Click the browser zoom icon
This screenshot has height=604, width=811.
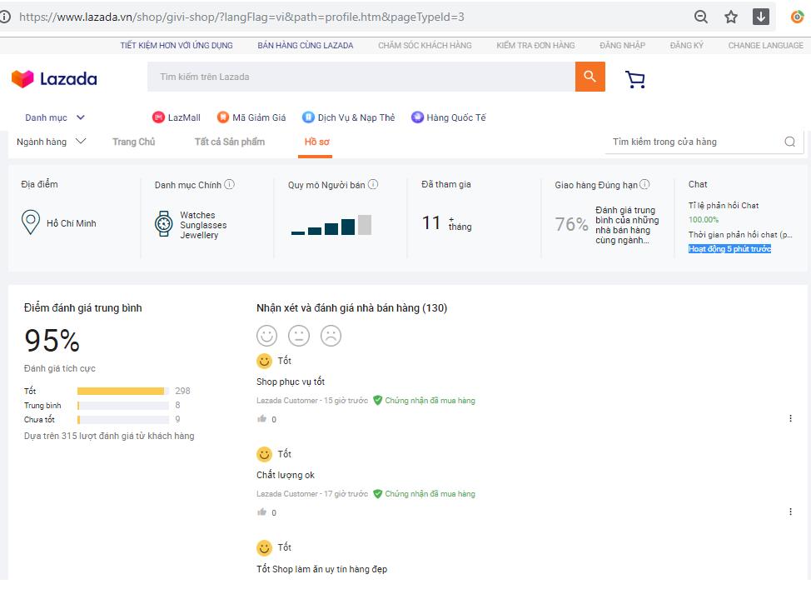701,17
